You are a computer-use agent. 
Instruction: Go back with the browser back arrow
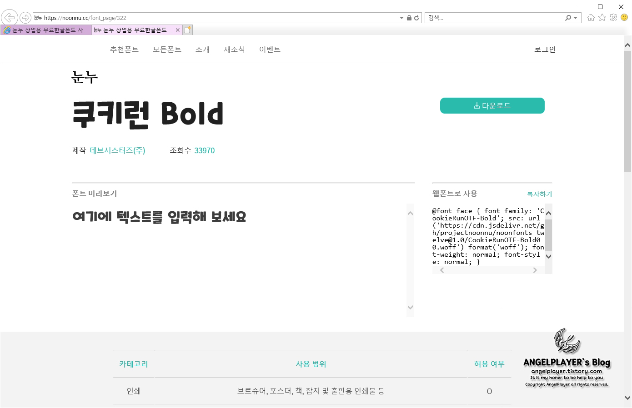click(9, 18)
